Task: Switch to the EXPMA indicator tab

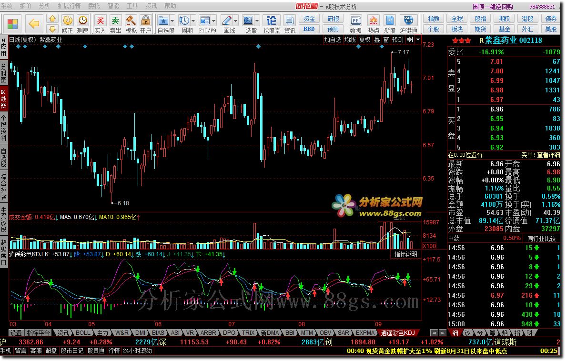Action: (x=366, y=333)
